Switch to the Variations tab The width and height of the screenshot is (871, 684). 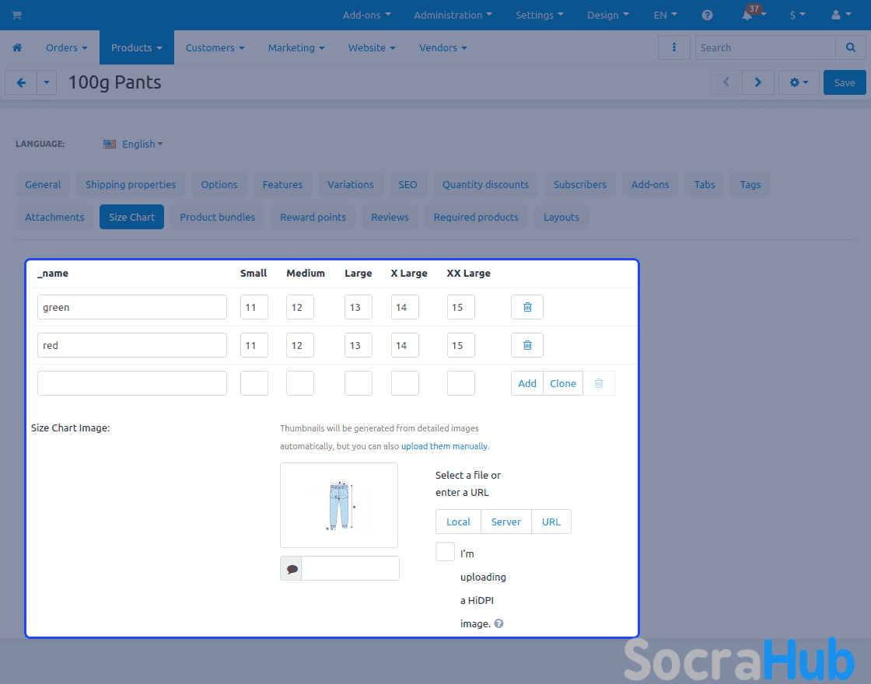tap(350, 185)
